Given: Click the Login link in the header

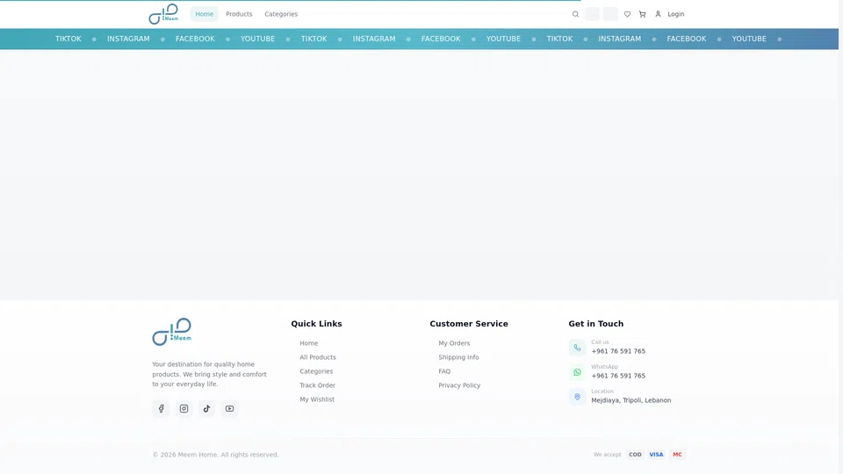Looking at the screenshot, I should coord(669,14).
